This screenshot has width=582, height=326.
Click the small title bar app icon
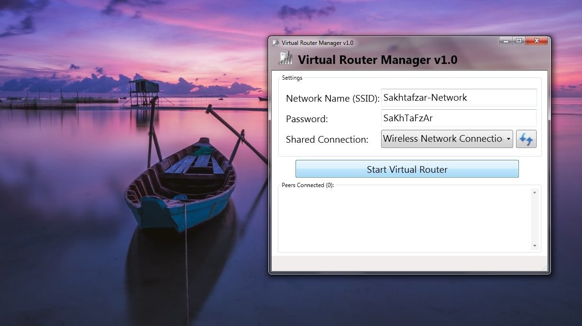[275, 43]
